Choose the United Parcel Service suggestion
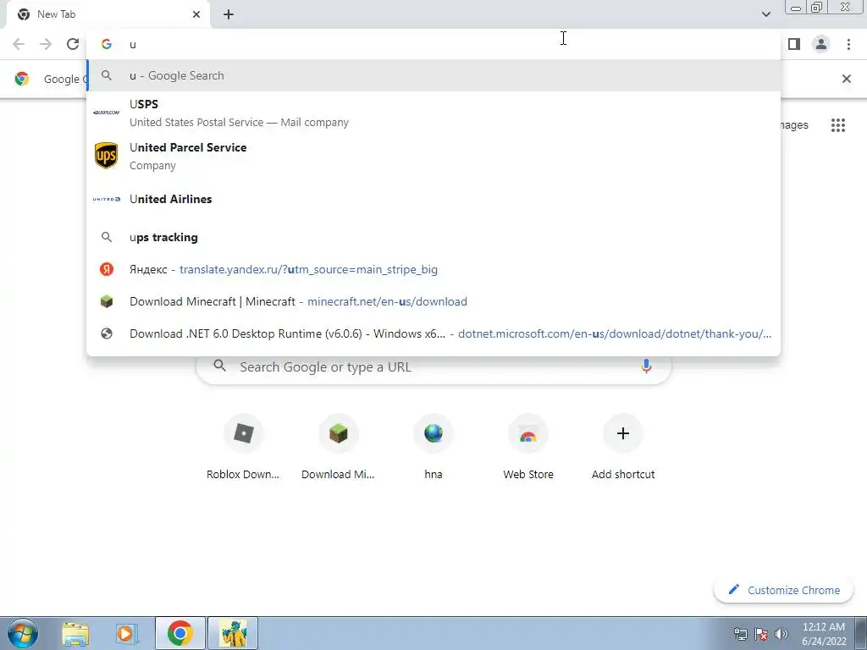 [433, 156]
